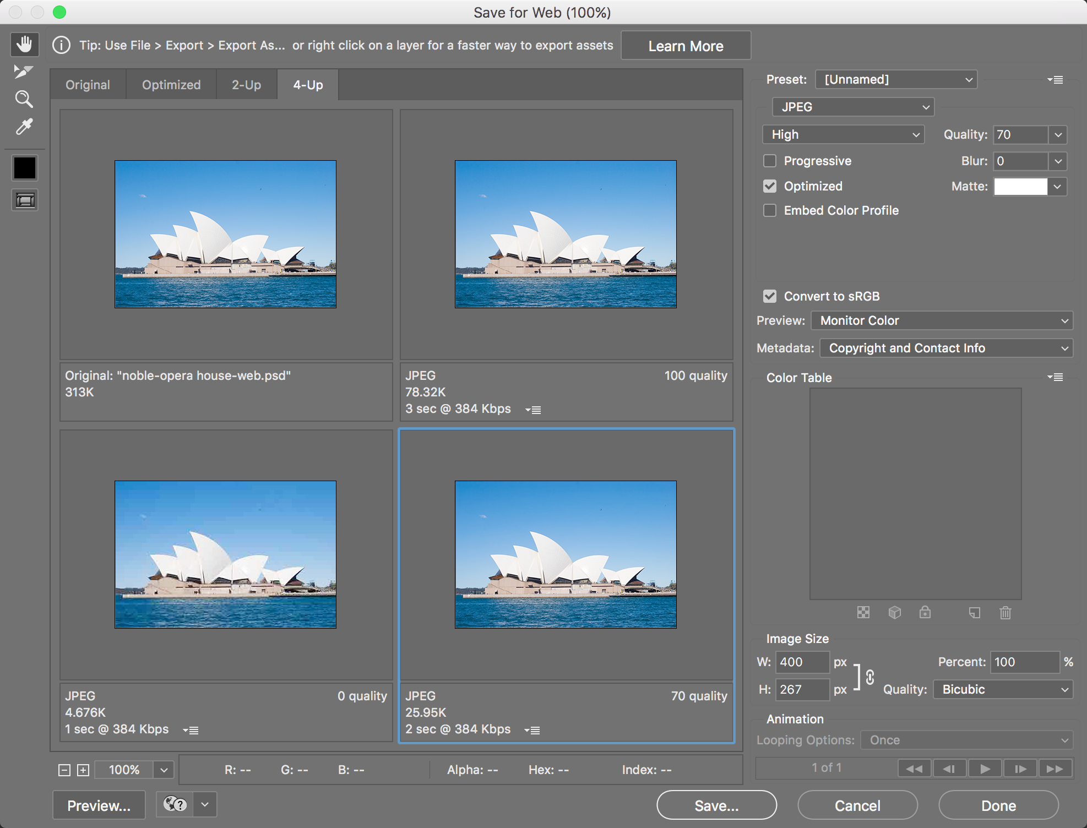Enable the Progressive checkbox

[x=770, y=161]
